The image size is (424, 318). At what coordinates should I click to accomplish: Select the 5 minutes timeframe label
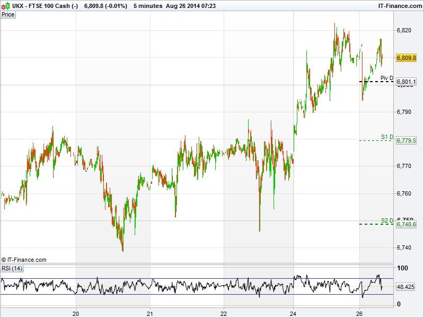148,5
